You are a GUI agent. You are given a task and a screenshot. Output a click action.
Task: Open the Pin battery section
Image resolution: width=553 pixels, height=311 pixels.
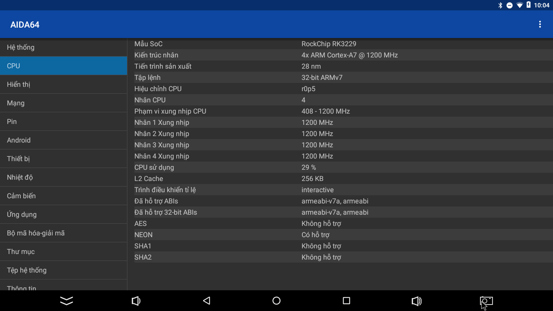click(x=64, y=122)
